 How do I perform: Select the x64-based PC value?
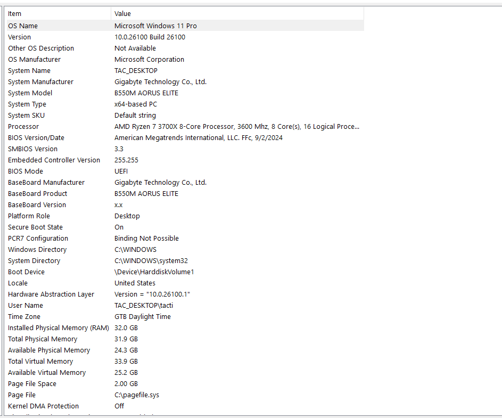[x=136, y=104]
